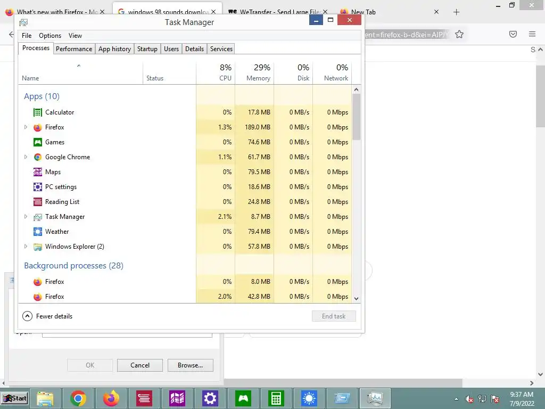Sort by the Network column header
The height and width of the screenshot is (409, 545).
tap(332, 73)
